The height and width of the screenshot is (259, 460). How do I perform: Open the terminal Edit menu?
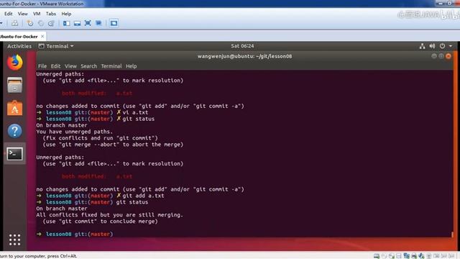point(55,66)
